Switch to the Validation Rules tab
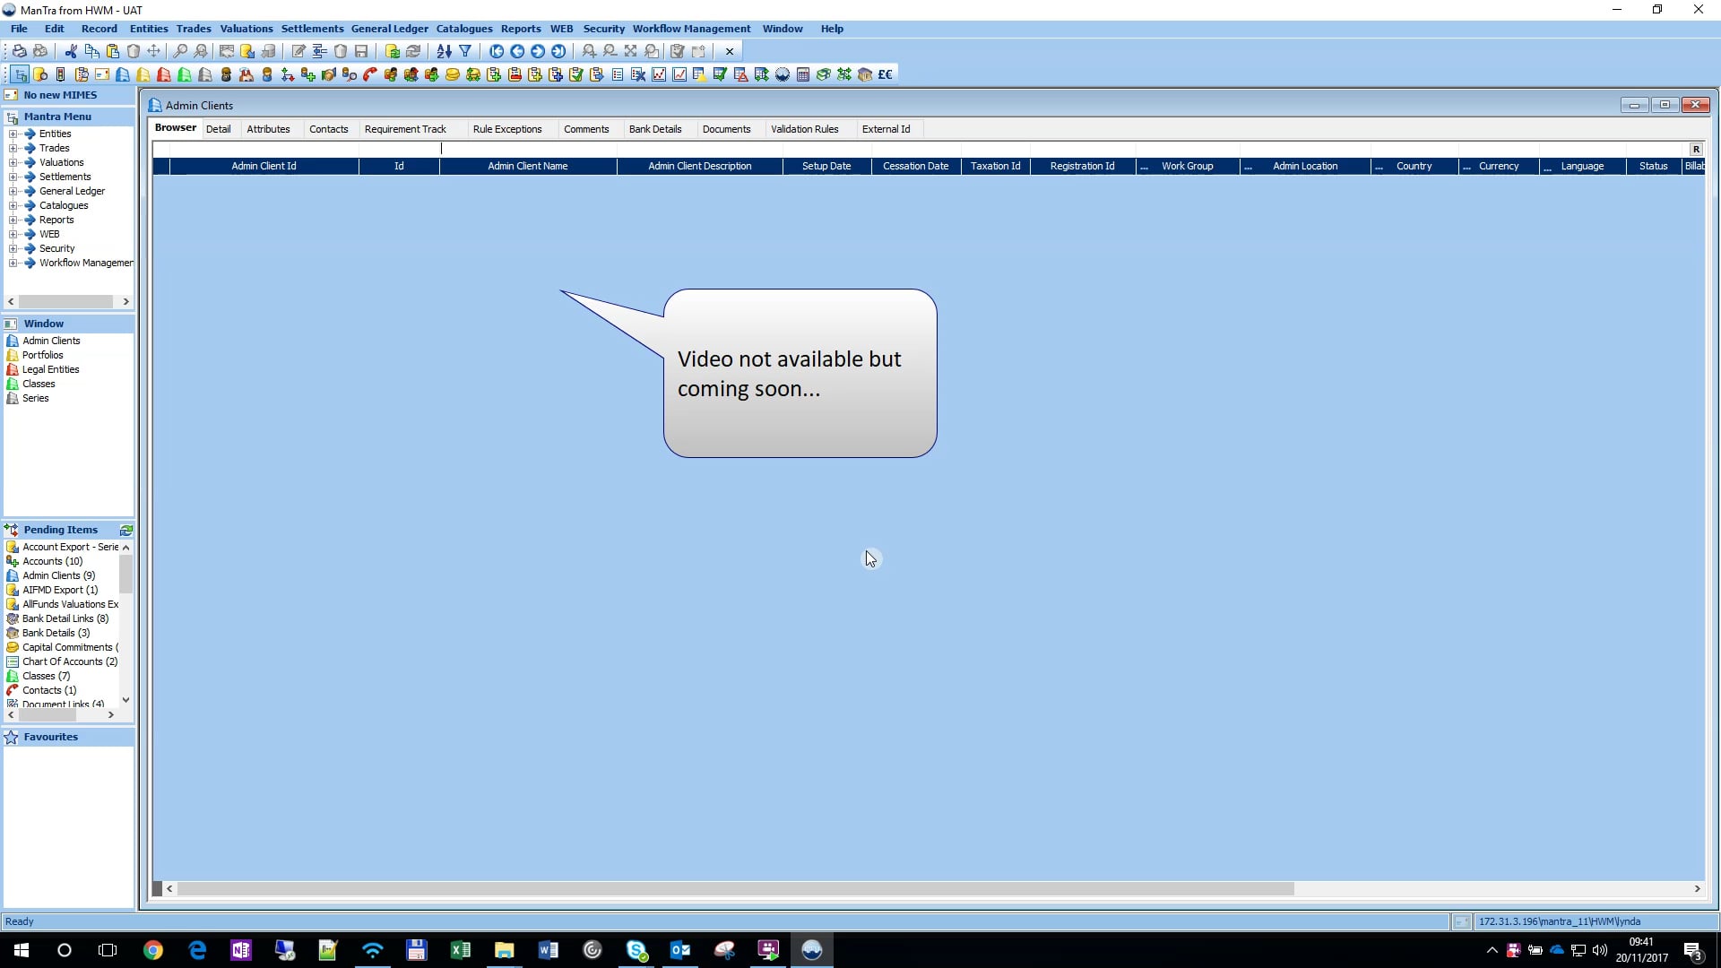The width and height of the screenshot is (1721, 968). pos(804,129)
